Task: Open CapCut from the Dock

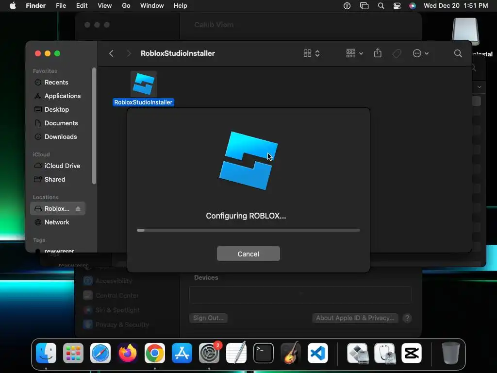Action: click(x=412, y=353)
